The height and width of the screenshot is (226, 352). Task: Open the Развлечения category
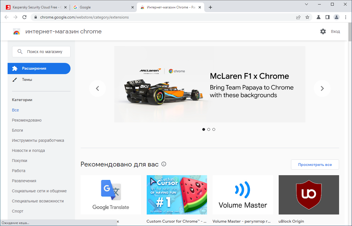point(24,181)
